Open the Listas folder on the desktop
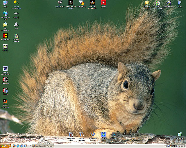 pos(180,3)
